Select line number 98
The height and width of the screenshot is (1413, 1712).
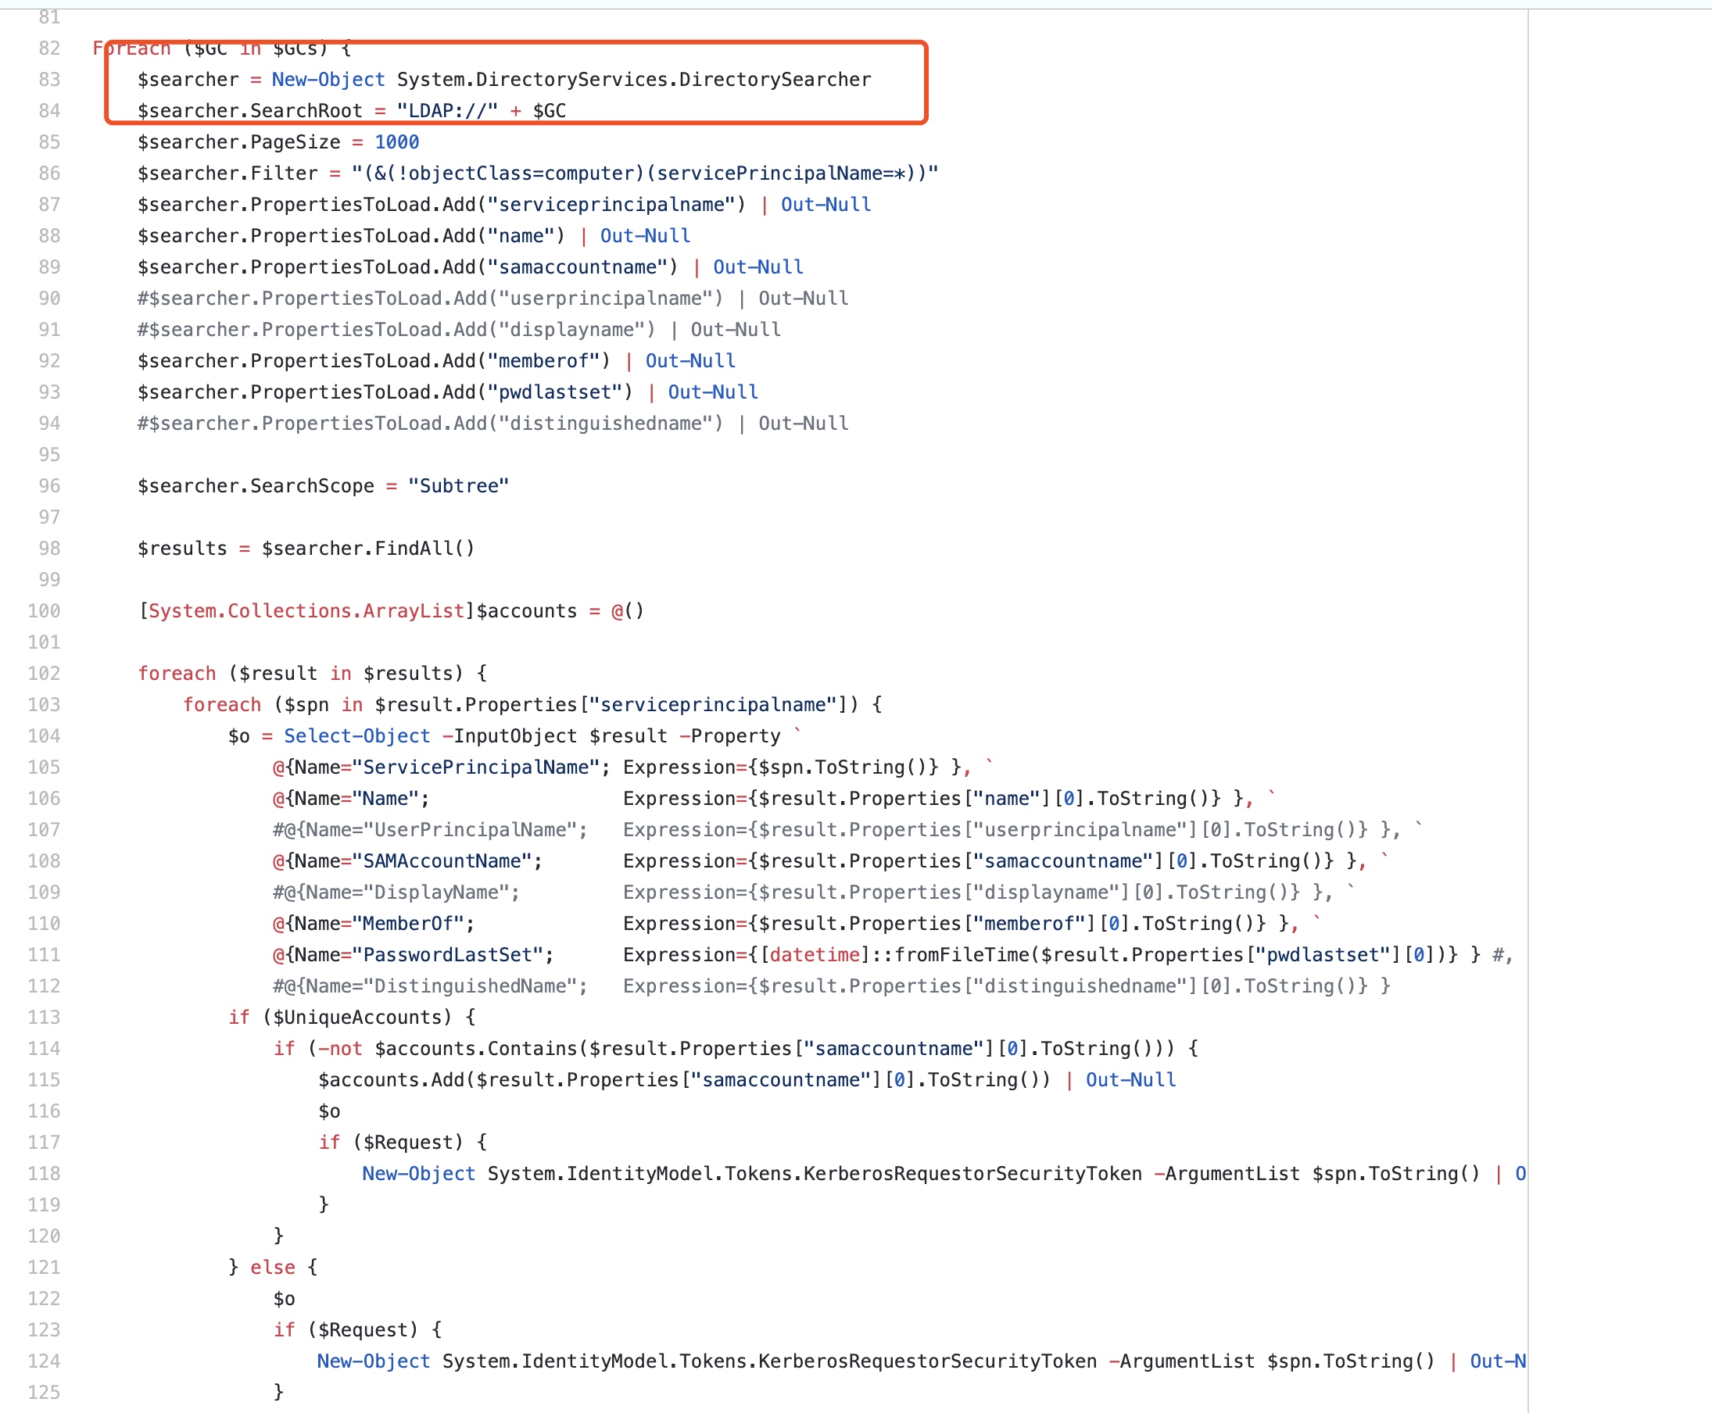click(48, 549)
